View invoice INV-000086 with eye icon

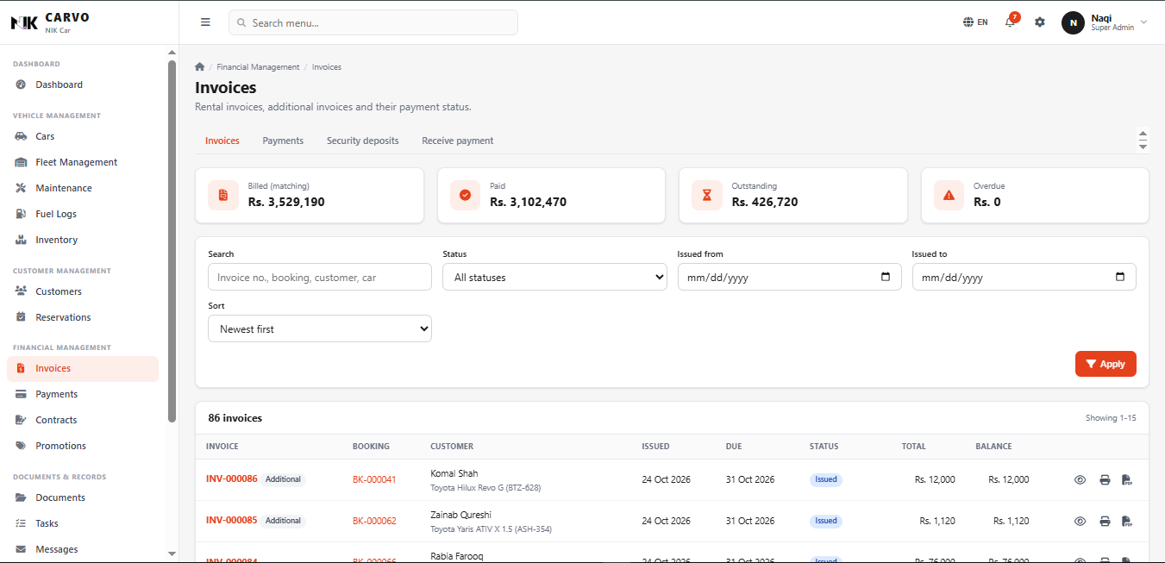pos(1080,480)
